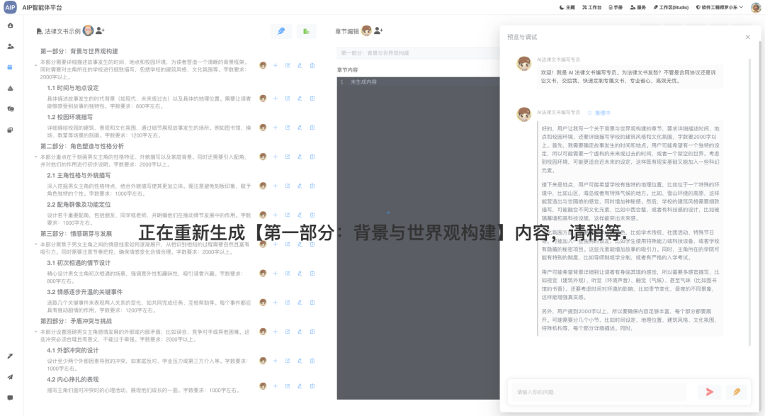Open 工作区(Studio) in the top menu

pyautogui.click(x=671, y=7)
